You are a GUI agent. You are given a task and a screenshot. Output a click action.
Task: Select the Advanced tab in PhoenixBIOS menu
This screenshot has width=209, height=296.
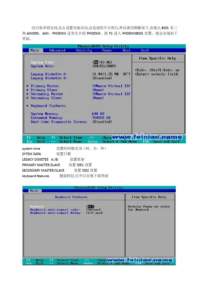pos(57,51)
